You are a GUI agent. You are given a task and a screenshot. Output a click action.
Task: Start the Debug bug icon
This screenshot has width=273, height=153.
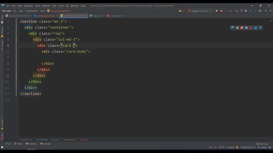click(221, 11)
